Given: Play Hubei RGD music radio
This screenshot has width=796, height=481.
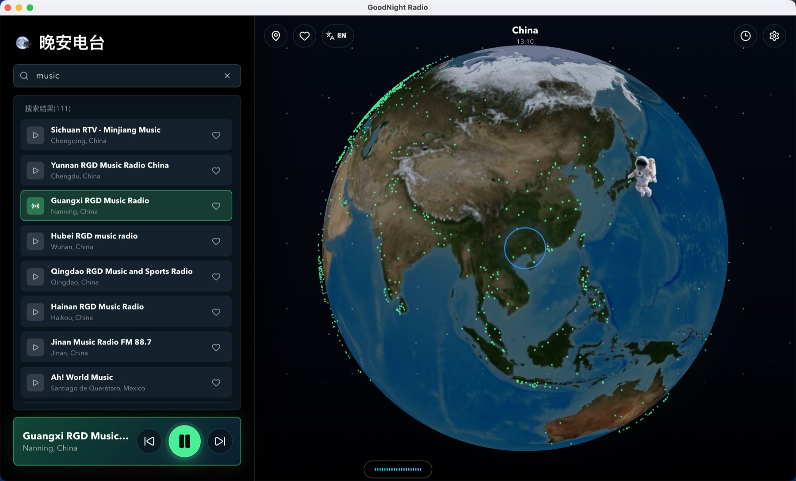Looking at the screenshot, I should click(35, 241).
